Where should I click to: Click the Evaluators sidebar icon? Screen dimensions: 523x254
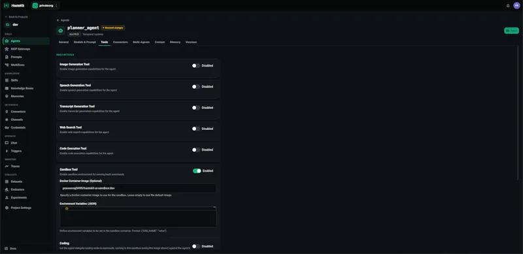[x=7, y=189]
